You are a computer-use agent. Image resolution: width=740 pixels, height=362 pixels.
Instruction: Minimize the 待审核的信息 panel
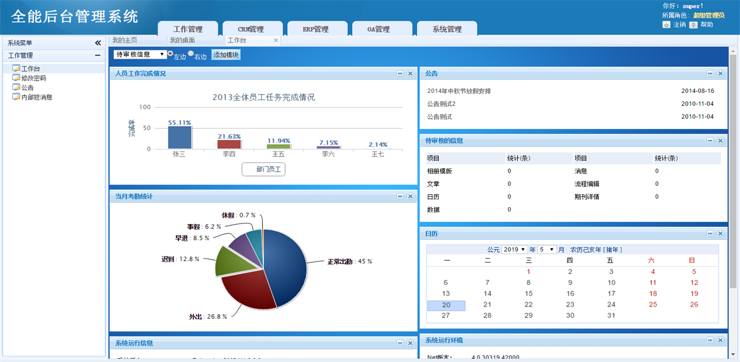pos(710,141)
